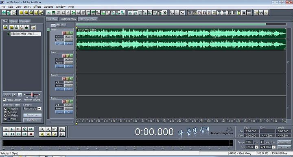The image size is (293, 157).
Task: Click Track 1 FX button
Action: point(69,43)
